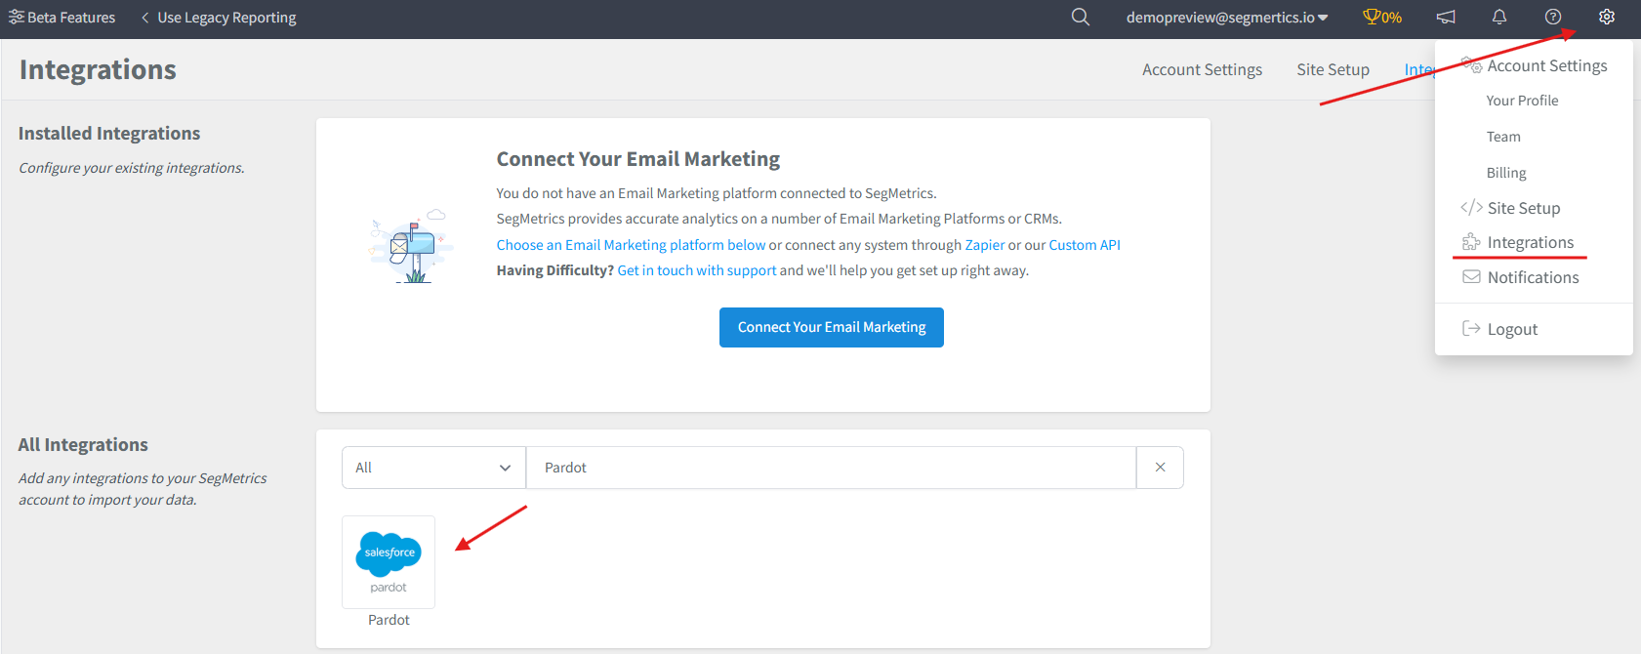Open the help question mark icon

(x=1553, y=18)
